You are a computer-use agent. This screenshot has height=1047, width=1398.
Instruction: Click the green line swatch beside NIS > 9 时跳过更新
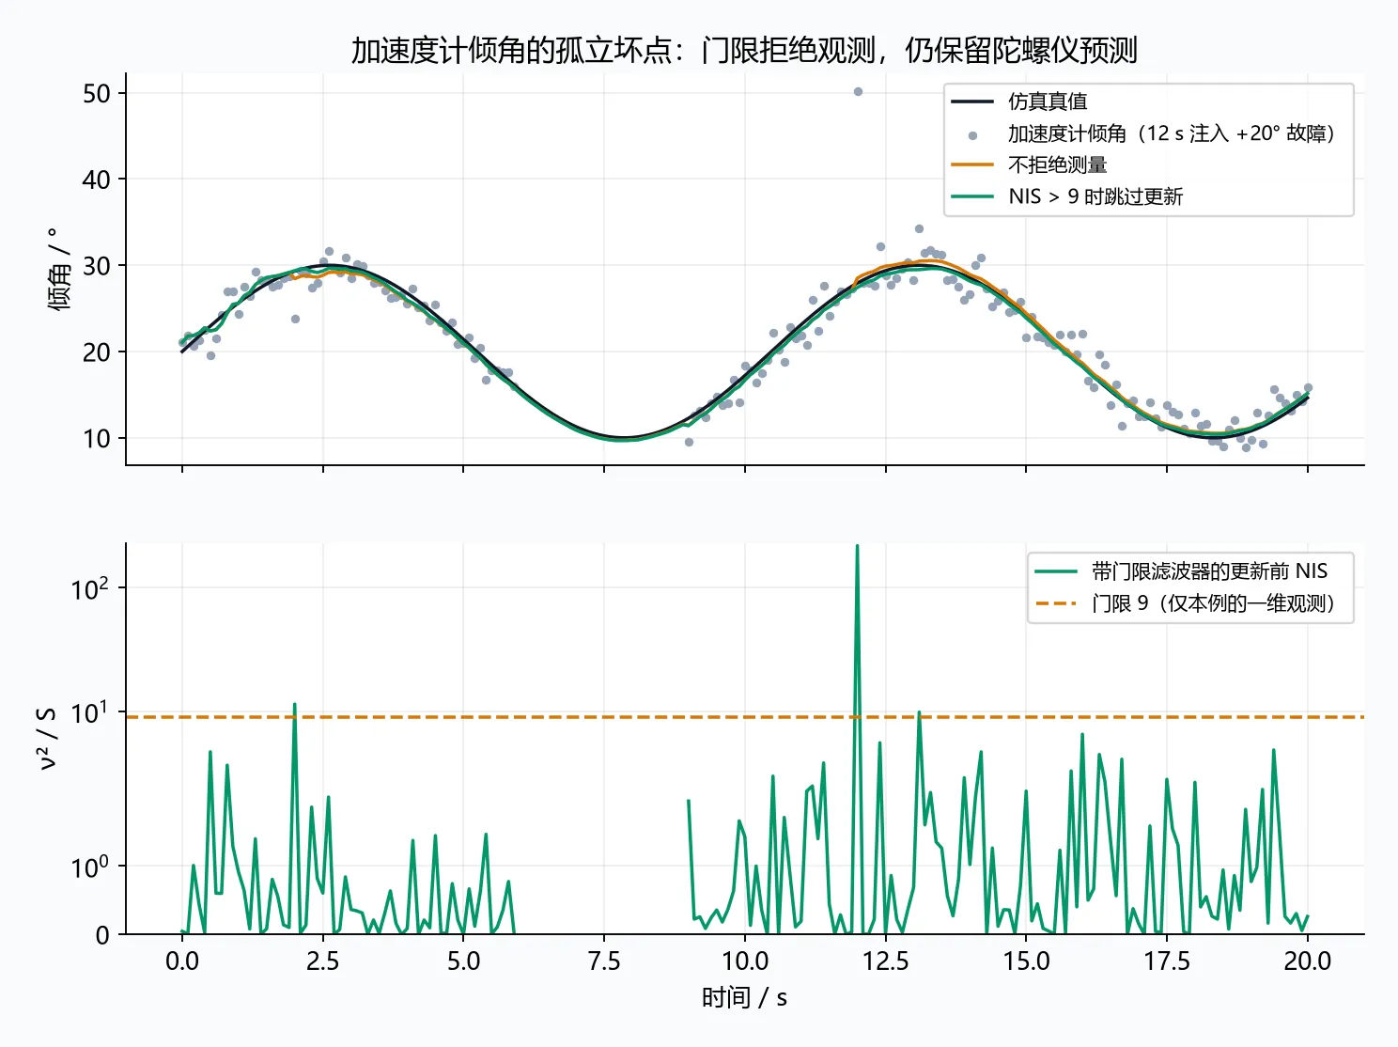pos(972,196)
